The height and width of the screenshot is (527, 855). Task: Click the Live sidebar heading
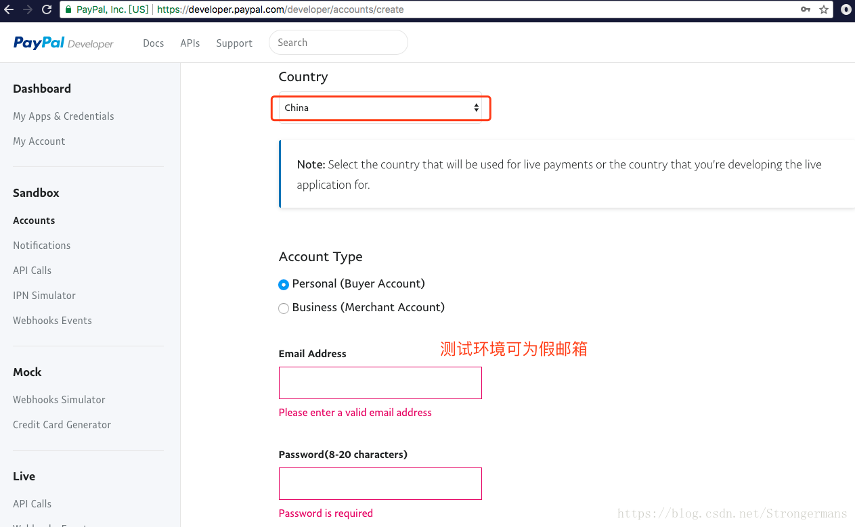point(24,476)
